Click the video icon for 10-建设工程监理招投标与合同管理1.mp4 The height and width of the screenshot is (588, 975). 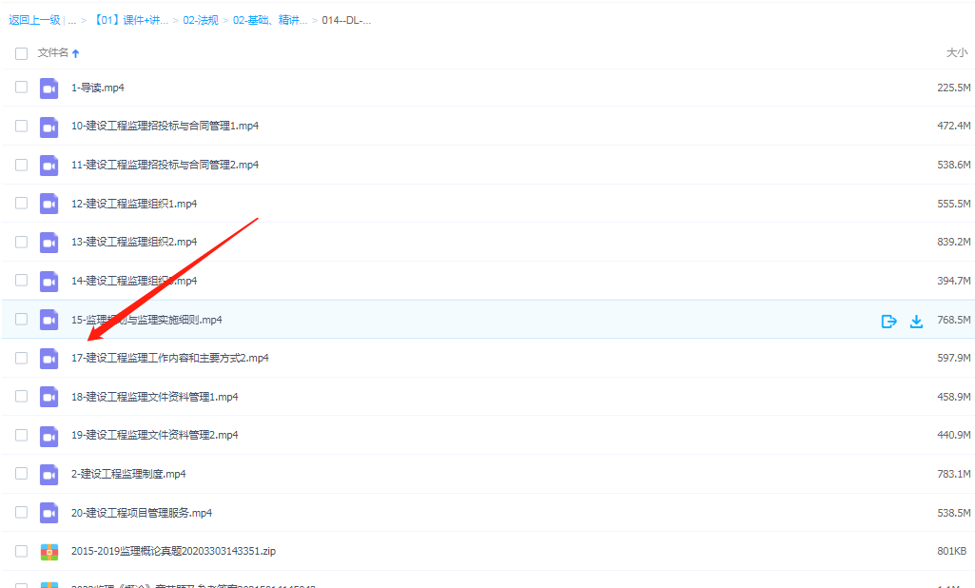(x=49, y=127)
